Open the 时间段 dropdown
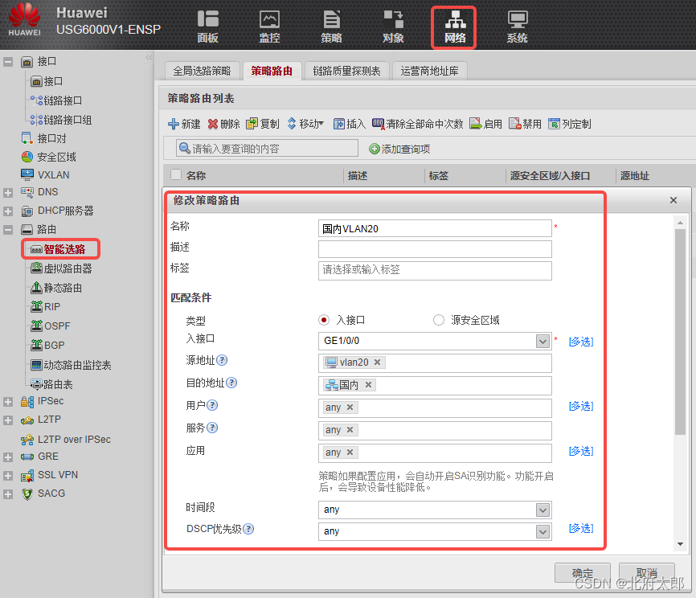This screenshot has width=696, height=598. pos(542,510)
